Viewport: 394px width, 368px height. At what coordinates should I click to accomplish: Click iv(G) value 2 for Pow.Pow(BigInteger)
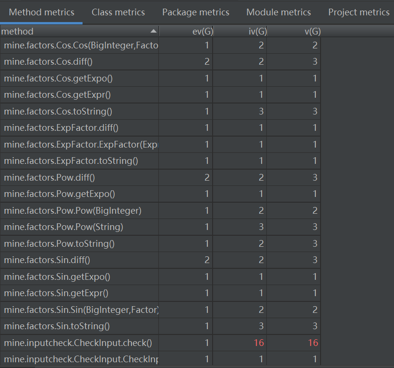coord(261,210)
